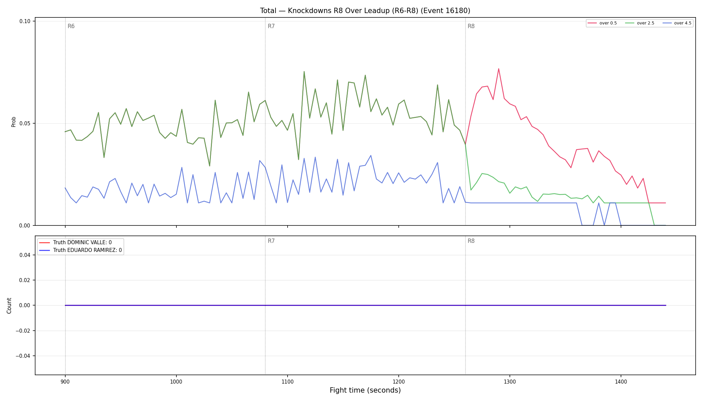Screen dimensions: 703x402
Task: Click the 0.00 tick label on Prob axis
Action: coord(25,225)
